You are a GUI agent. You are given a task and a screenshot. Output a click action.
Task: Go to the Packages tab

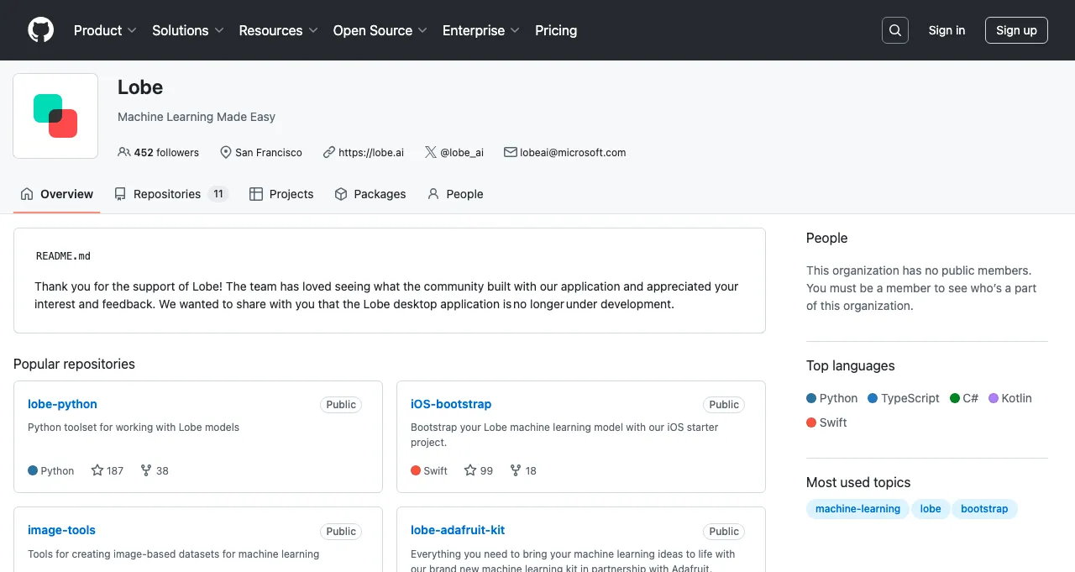coord(370,194)
